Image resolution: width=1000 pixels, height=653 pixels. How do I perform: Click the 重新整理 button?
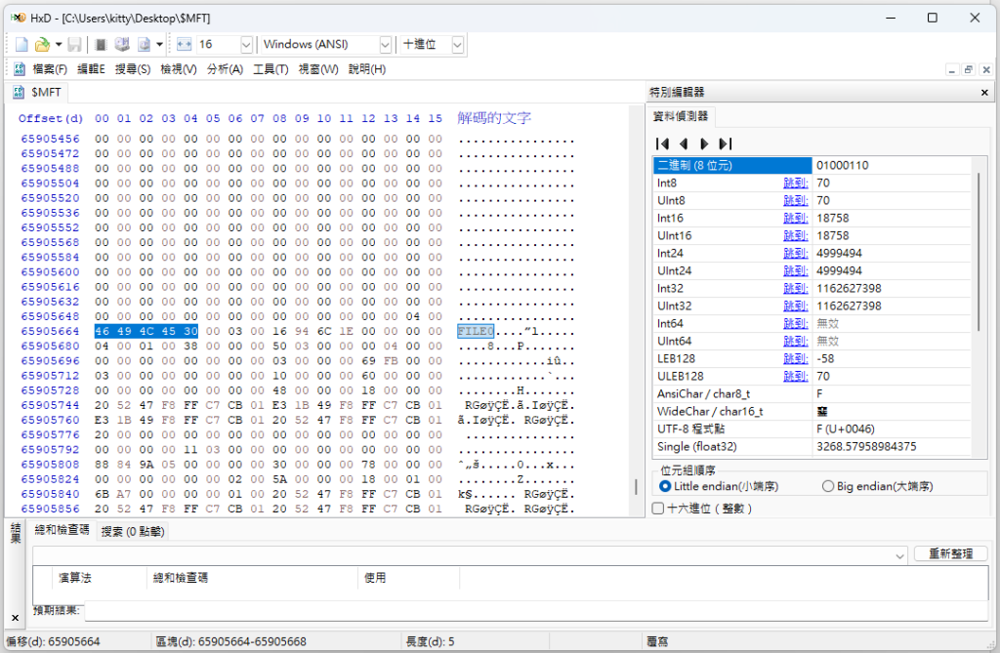(950, 553)
